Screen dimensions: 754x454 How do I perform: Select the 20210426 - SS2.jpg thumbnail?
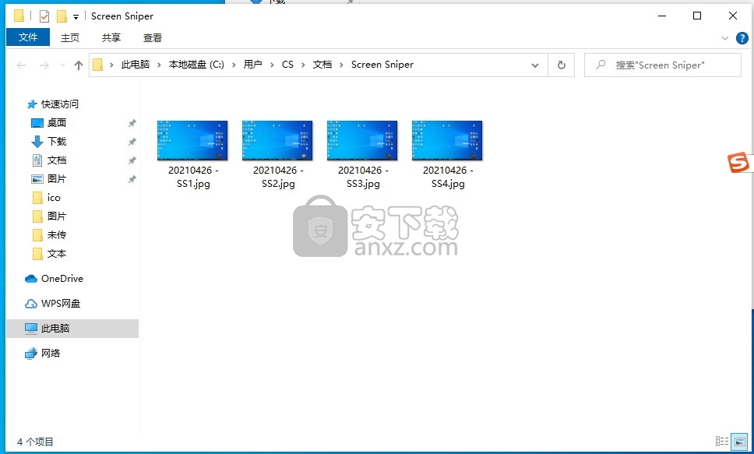pyautogui.click(x=277, y=140)
